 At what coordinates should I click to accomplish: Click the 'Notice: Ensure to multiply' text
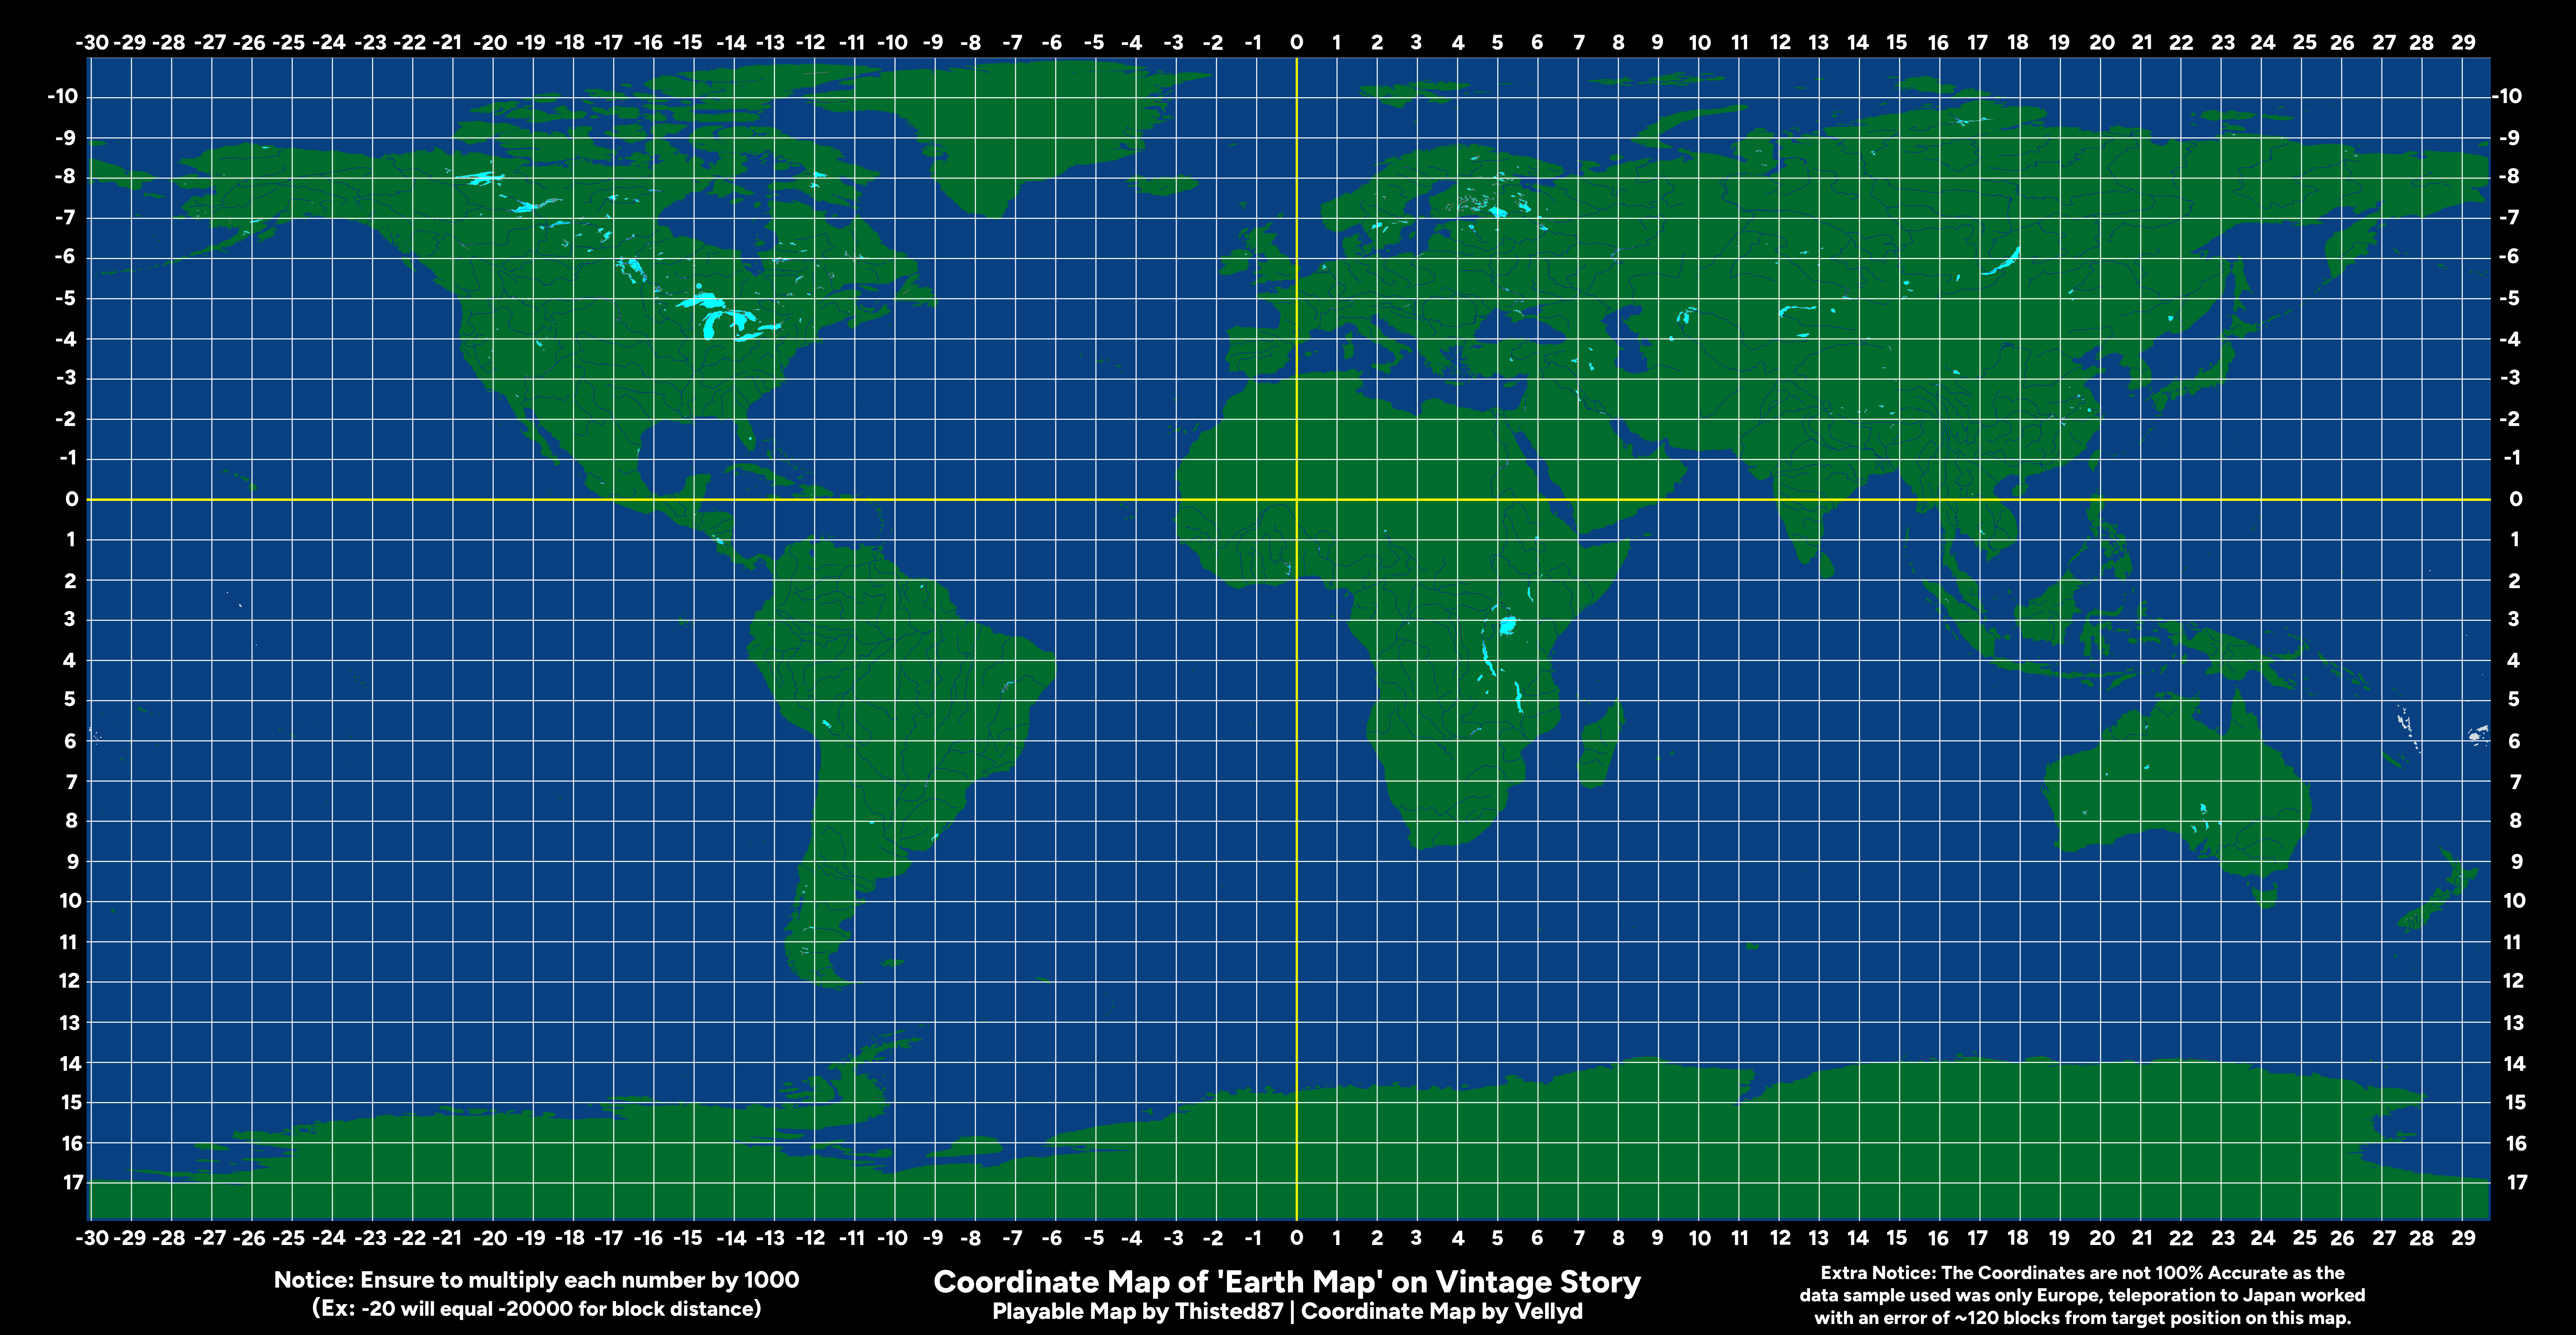pos(536,1280)
